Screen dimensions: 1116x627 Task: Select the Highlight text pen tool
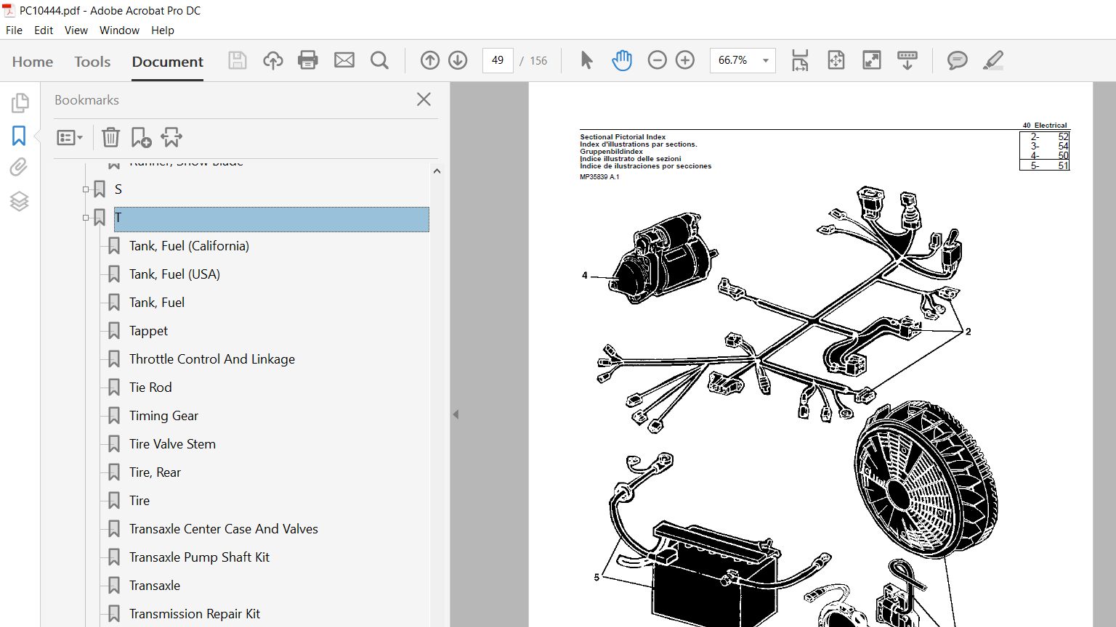(x=993, y=60)
